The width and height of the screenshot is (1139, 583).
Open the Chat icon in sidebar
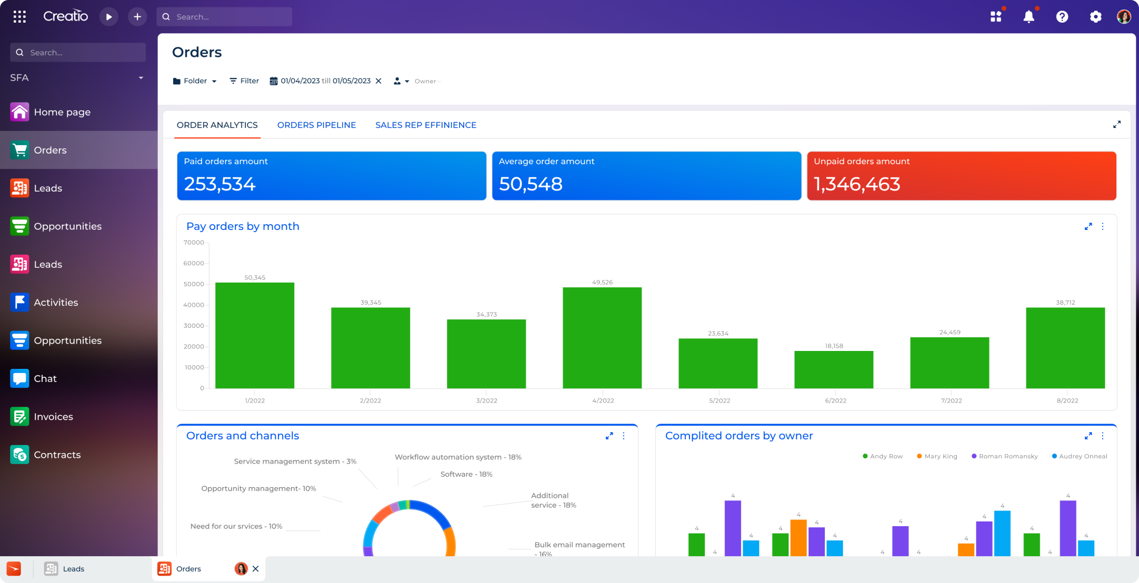(20, 378)
